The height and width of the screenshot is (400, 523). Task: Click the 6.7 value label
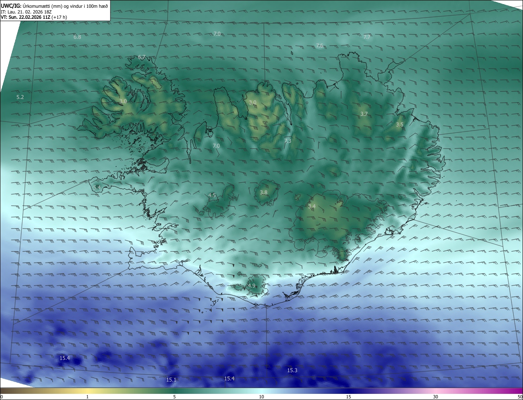pyautogui.click(x=142, y=57)
